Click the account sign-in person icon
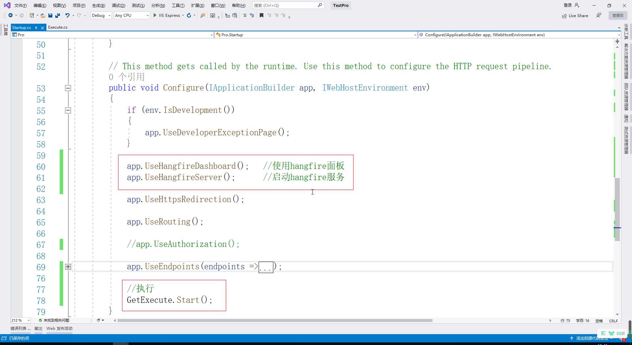The width and height of the screenshot is (632, 345). coord(577,5)
